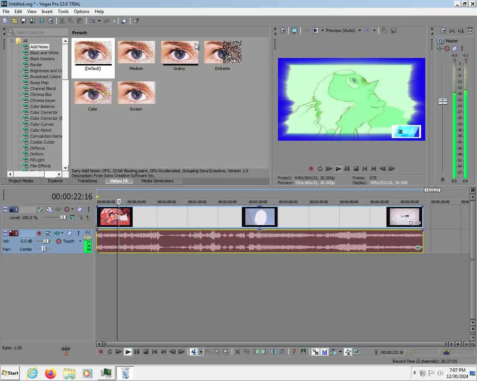Open Touch automation mode dropdown on audio track
This screenshot has width=477, height=381.
(x=80, y=241)
